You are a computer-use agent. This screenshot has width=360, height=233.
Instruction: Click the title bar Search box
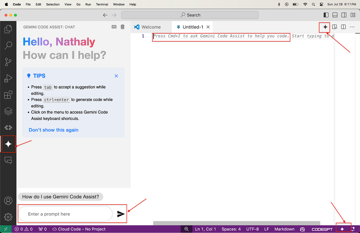[x=190, y=15]
